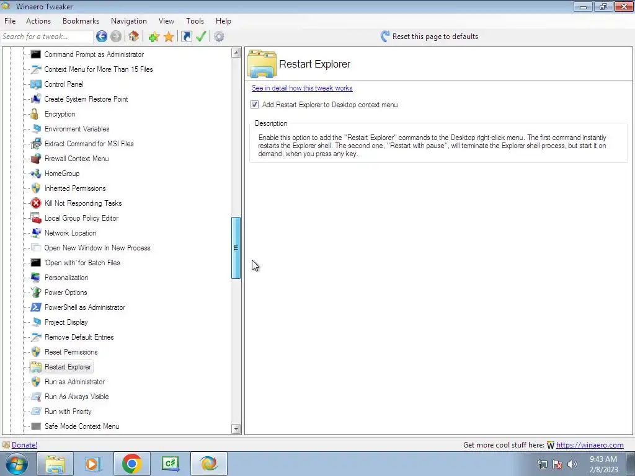Screen dimensions: 635x476
Task: Select Remove Default Entries tree item
Action: coord(79,337)
